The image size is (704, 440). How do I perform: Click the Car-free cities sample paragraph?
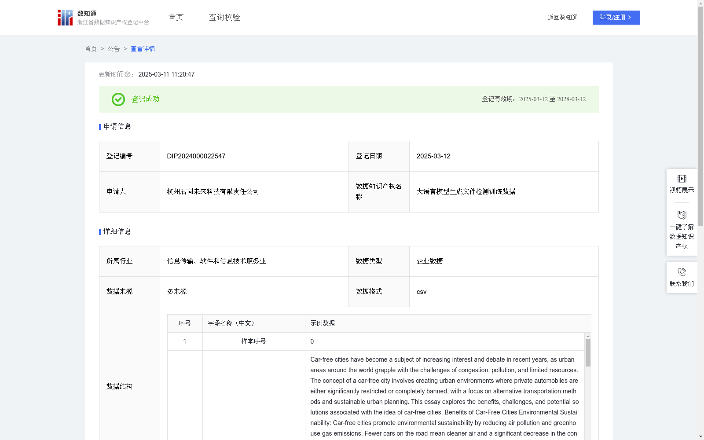(x=444, y=396)
